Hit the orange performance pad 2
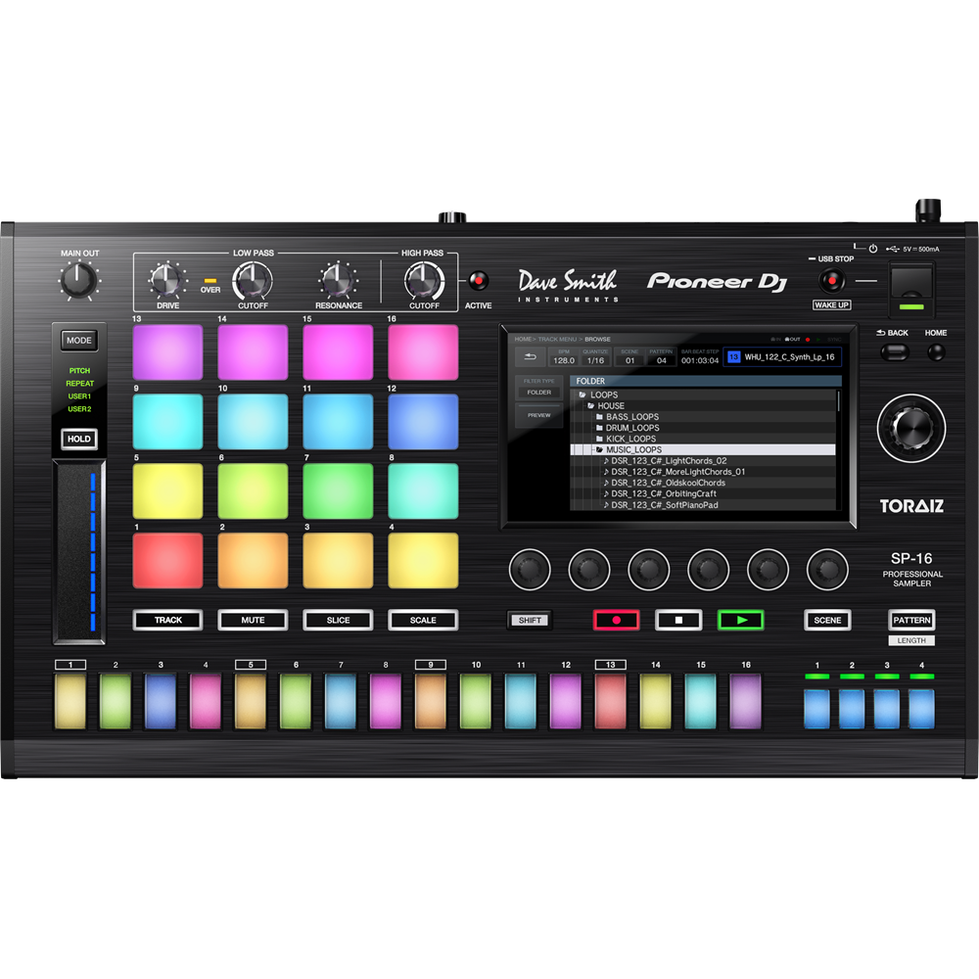The image size is (979, 979). pos(253,560)
